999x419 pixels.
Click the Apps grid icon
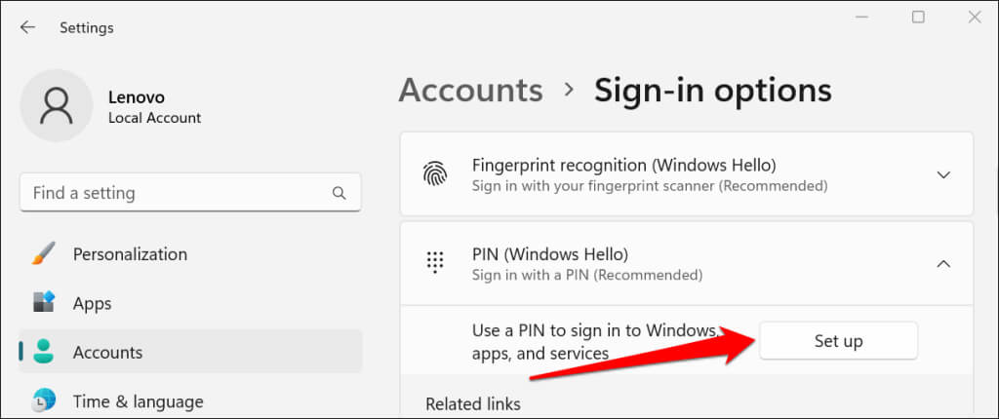pos(44,303)
